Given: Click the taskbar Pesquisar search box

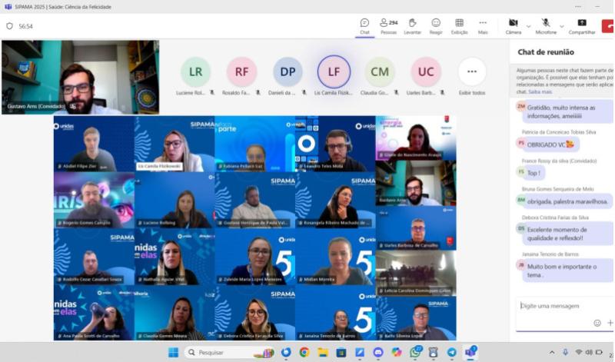Looking at the screenshot, I should [x=229, y=352].
